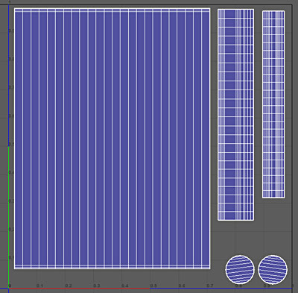Screen dimensions: 298x293
Task: Click the 0.3 label on horizontal axis
Action: 97,286
